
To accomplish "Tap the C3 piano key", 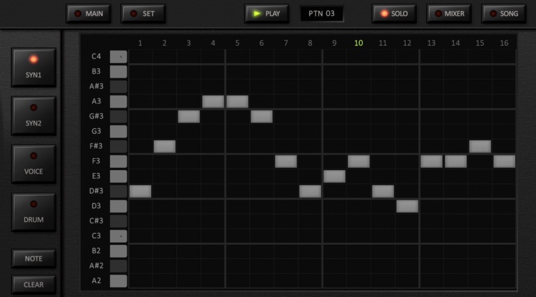I will pos(118,236).
